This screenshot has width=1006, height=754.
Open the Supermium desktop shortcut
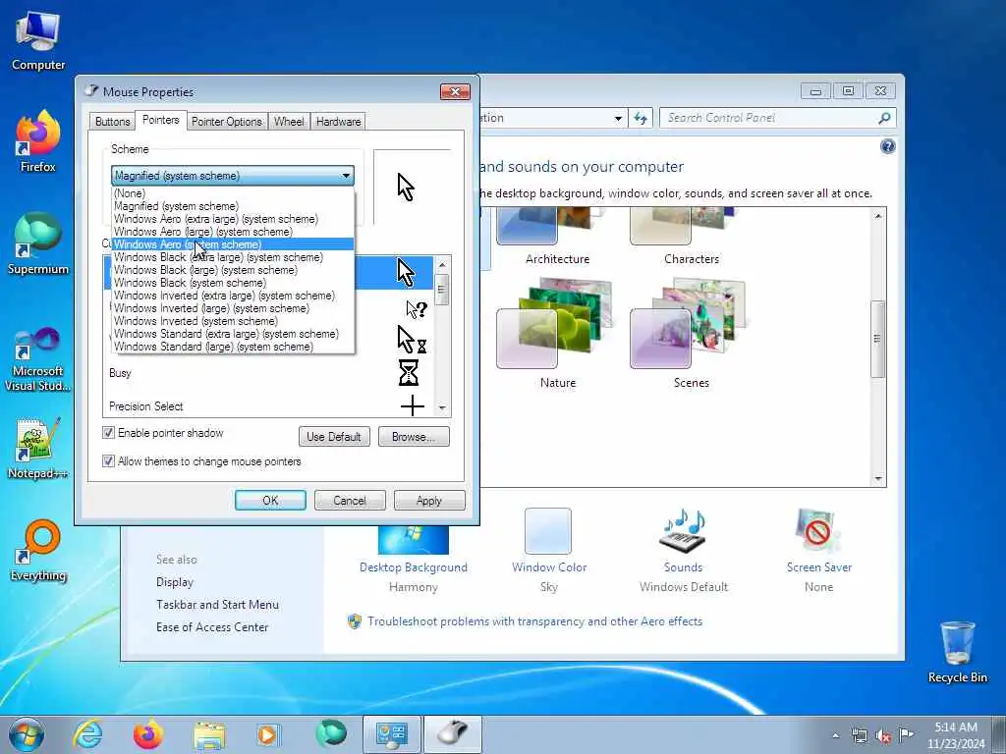pyautogui.click(x=38, y=243)
